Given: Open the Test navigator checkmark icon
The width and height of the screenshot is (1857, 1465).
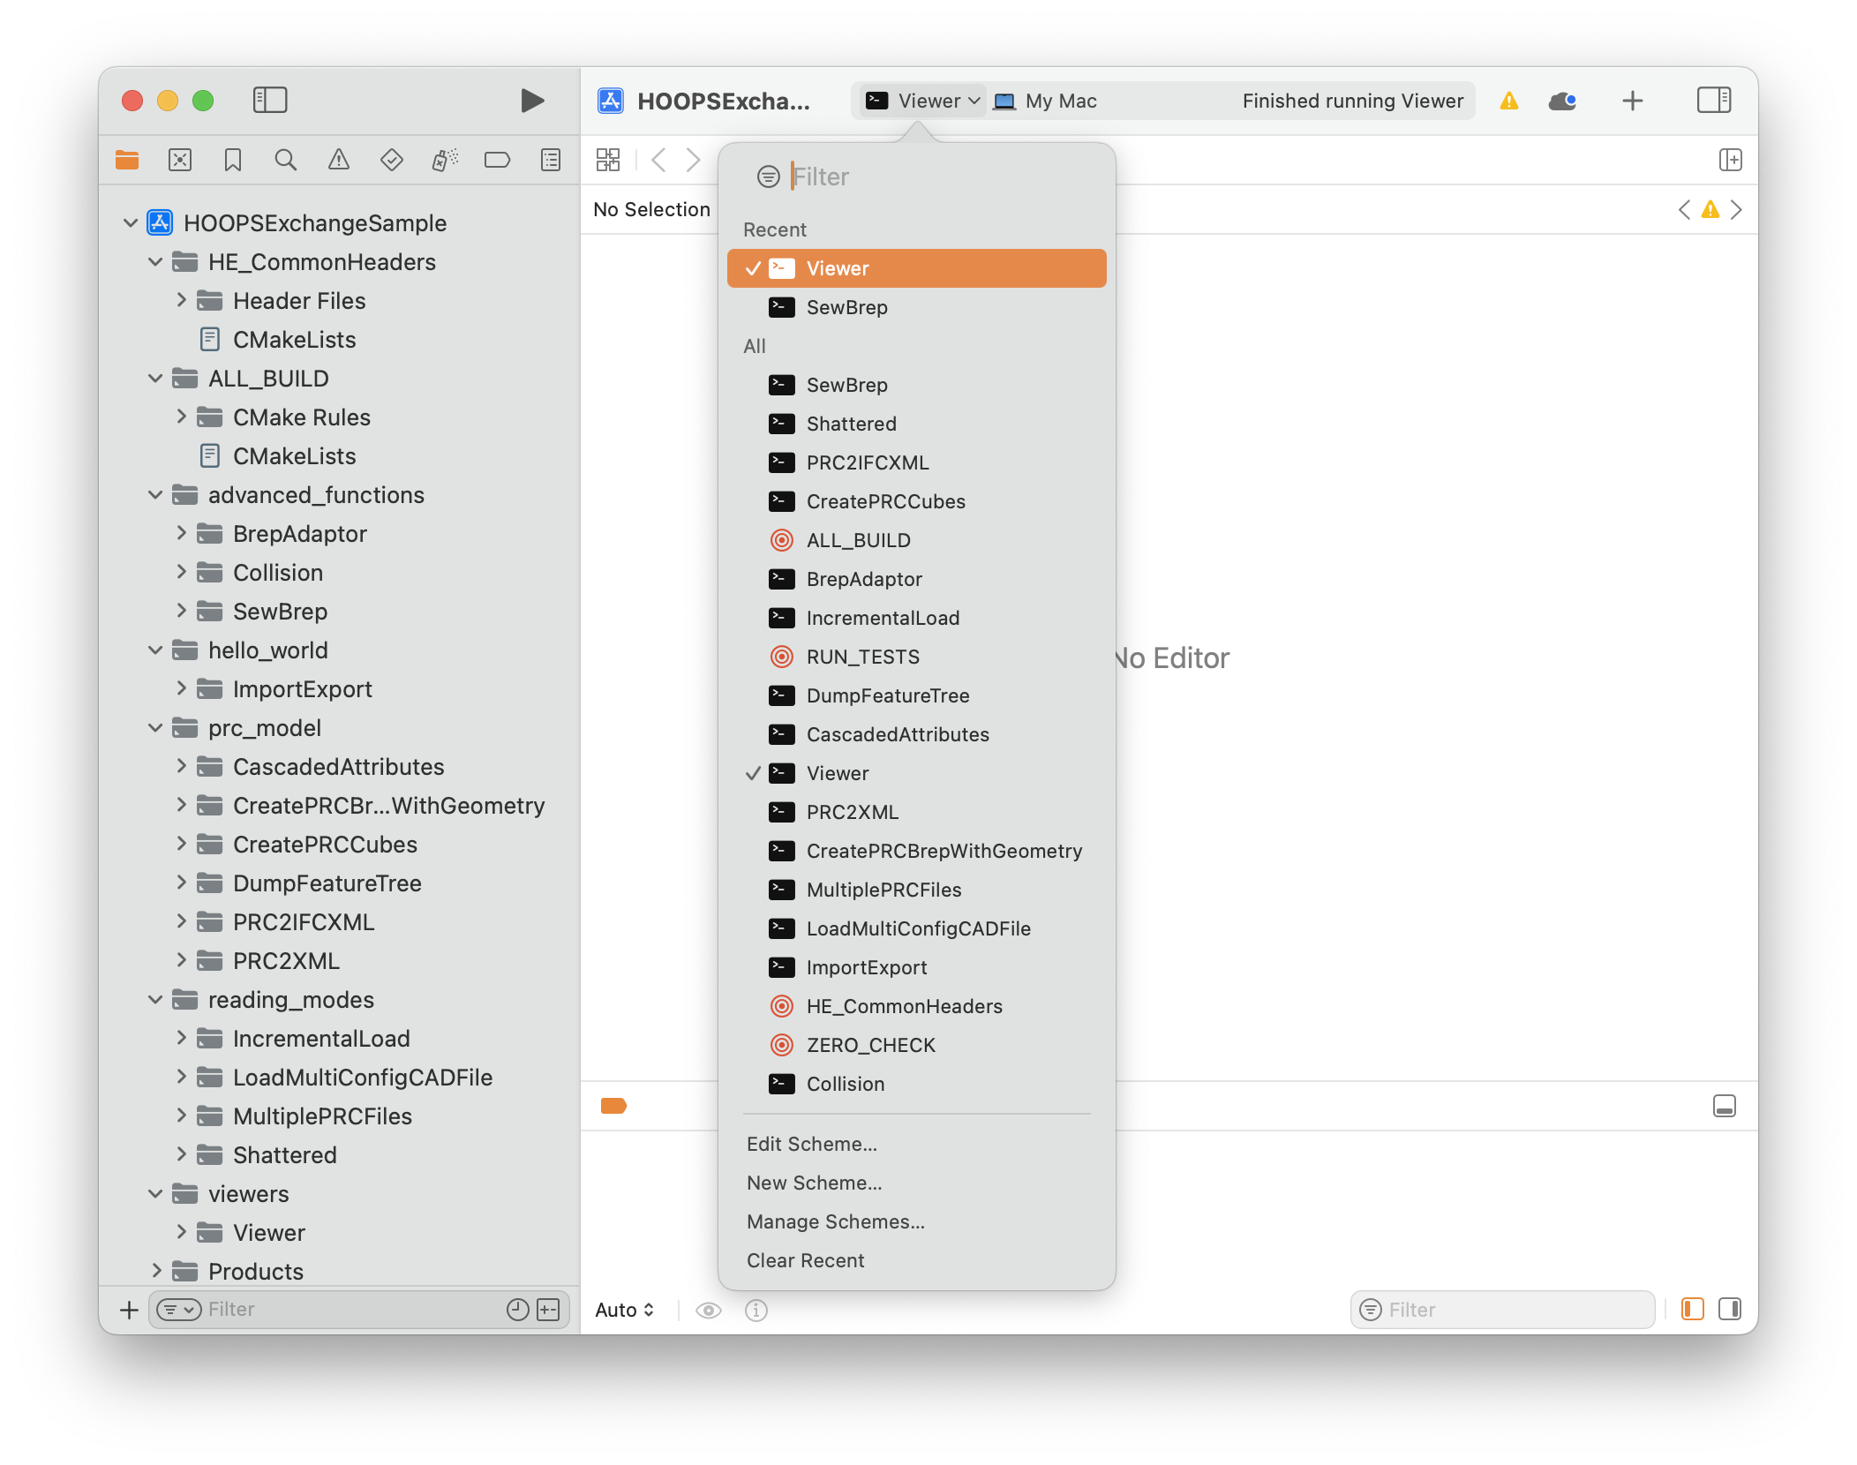Looking at the screenshot, I should tap(391, 160).
